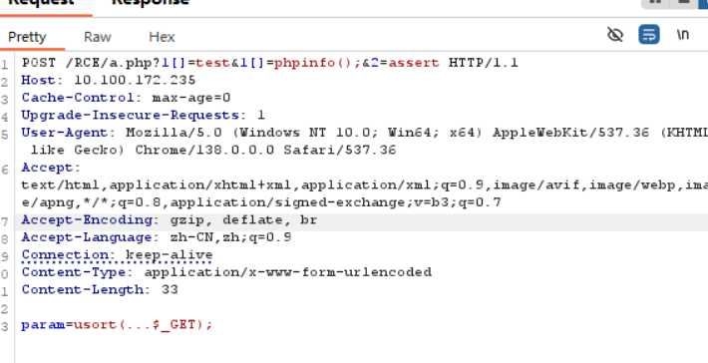Image resolution: width=708 pixels, height=363 pixels.
Task: Click the host value '10.100.172.235'
Action: click(x=135, y=81)
